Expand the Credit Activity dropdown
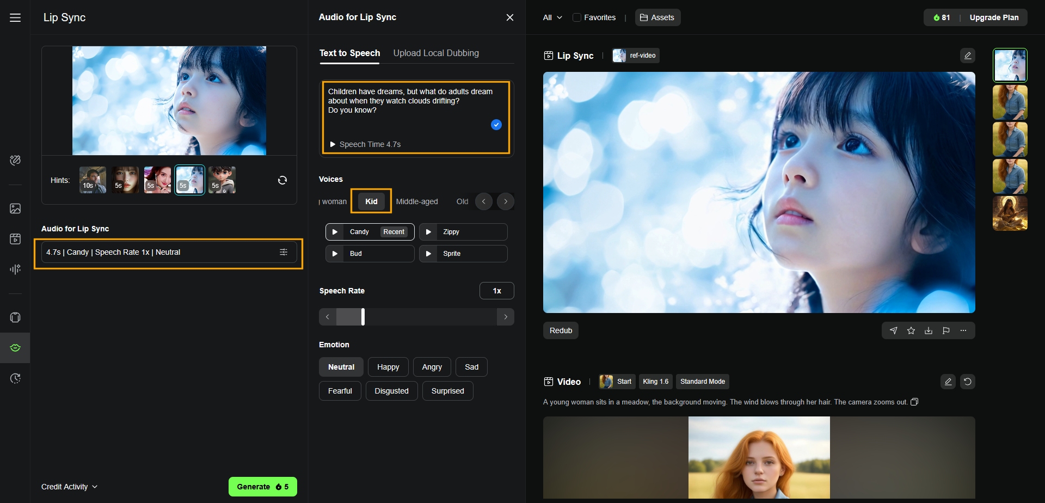This screenshot has height=503, width=1045. click(70, 487)
